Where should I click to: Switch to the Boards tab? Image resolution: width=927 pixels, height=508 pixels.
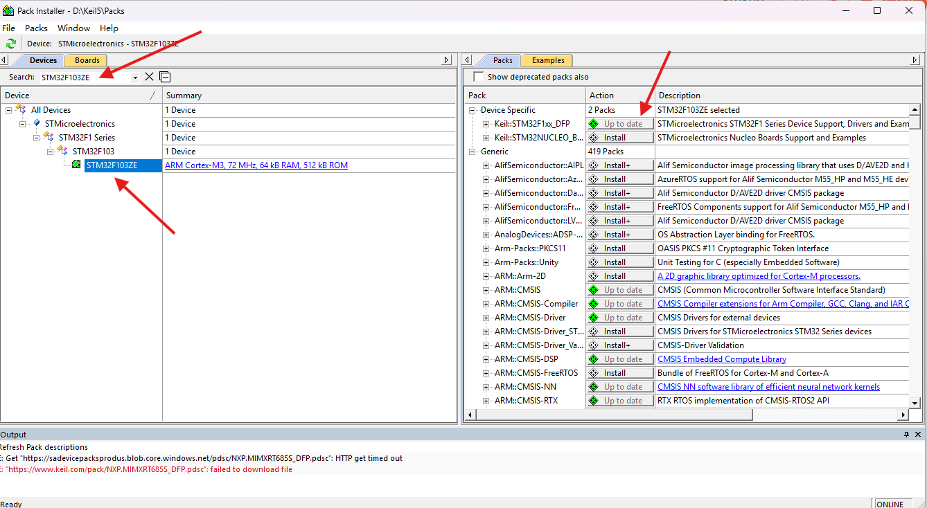click(87, 60)
